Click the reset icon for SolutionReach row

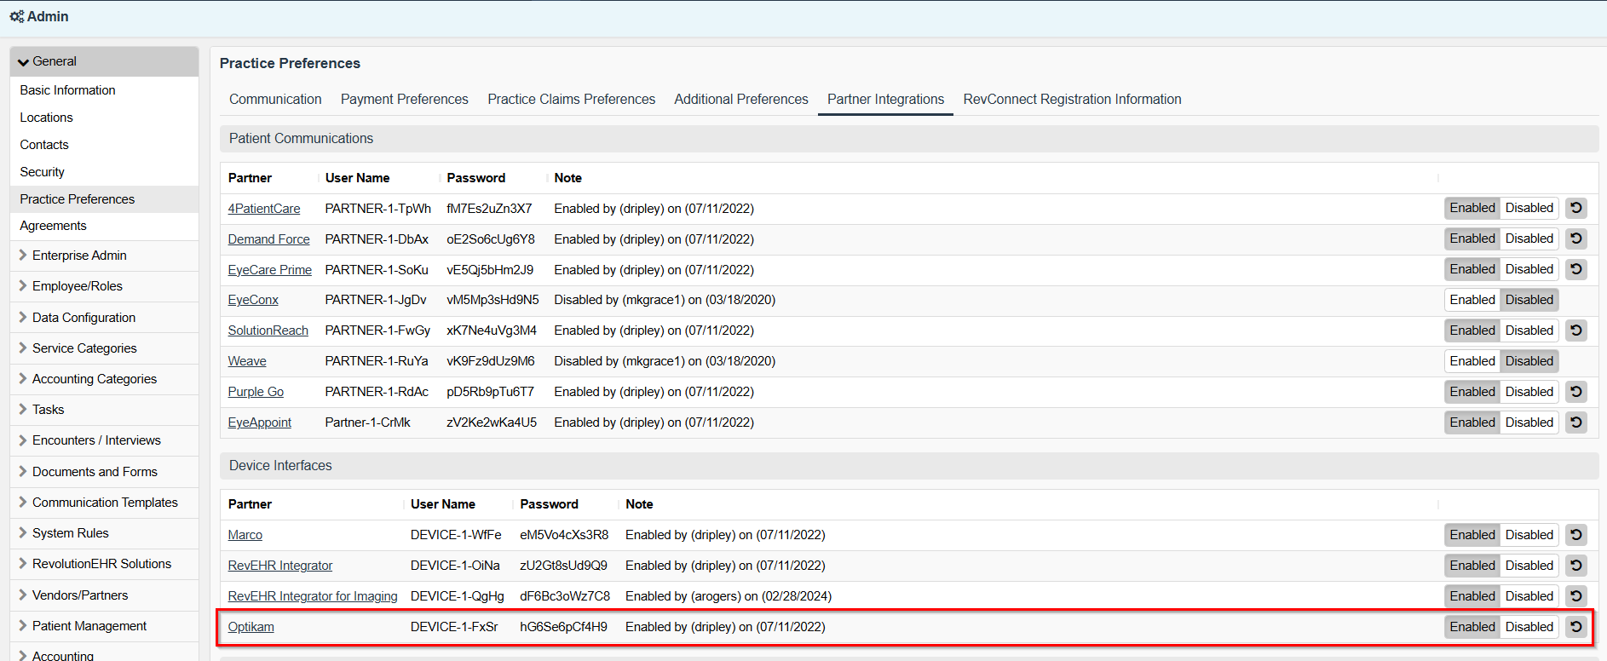coord(1575,330)
